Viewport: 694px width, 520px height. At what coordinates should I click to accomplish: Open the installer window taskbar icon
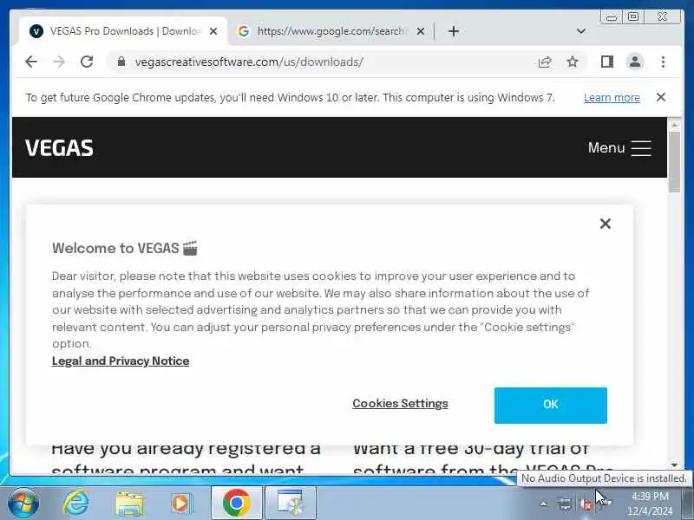(291, 504)
